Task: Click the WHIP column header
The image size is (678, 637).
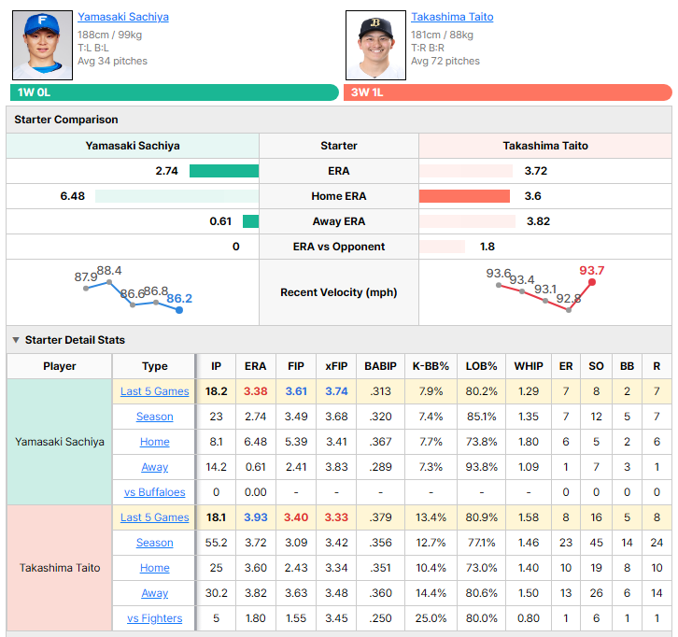Action: coord(529,366)
